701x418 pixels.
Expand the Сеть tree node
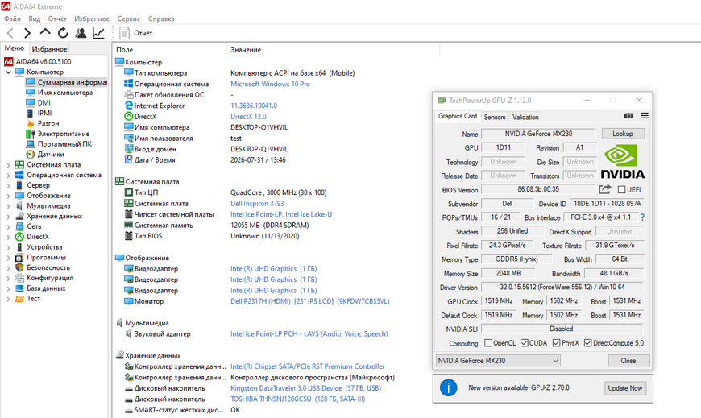click(x=8, y=226)
